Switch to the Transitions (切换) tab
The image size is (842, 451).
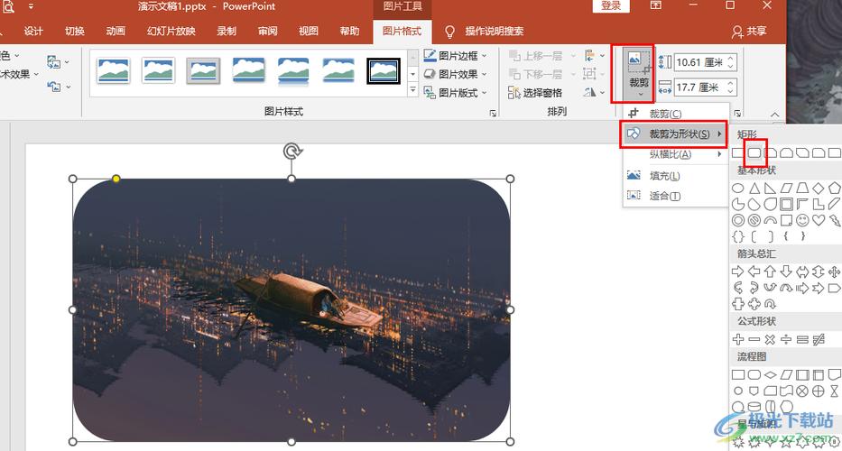[x=75, y=32]
